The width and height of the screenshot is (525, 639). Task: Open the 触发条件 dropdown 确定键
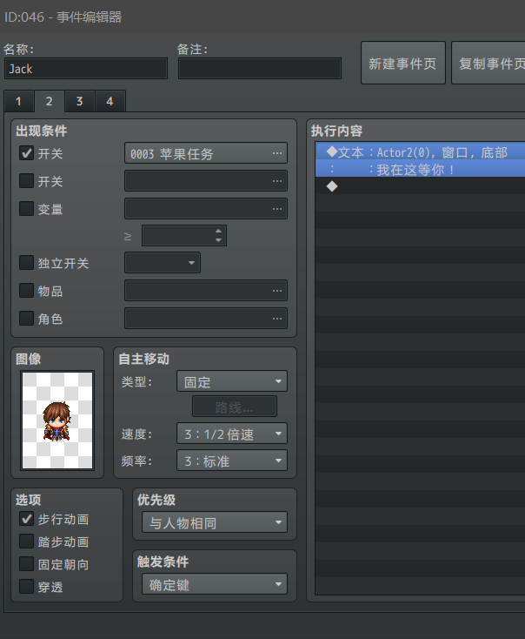(x=215, y=584)
